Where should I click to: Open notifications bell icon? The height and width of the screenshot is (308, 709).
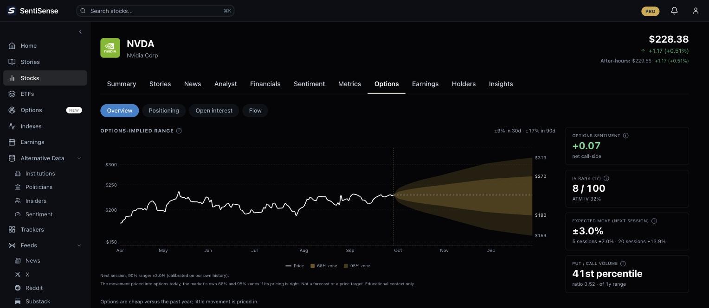pyautogui.click(x=674, y=11)
